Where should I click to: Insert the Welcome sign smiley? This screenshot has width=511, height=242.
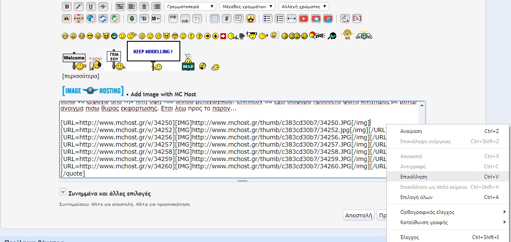75,61
